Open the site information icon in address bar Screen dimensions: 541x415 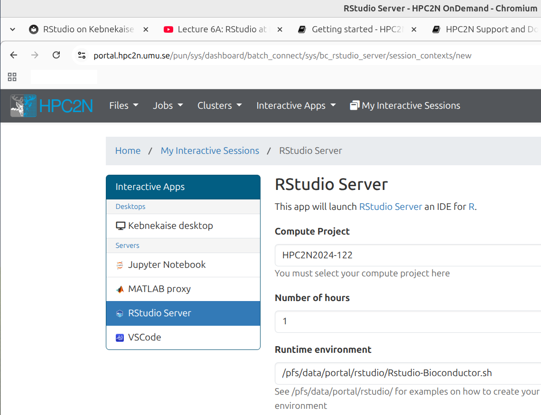click(82, 55)
